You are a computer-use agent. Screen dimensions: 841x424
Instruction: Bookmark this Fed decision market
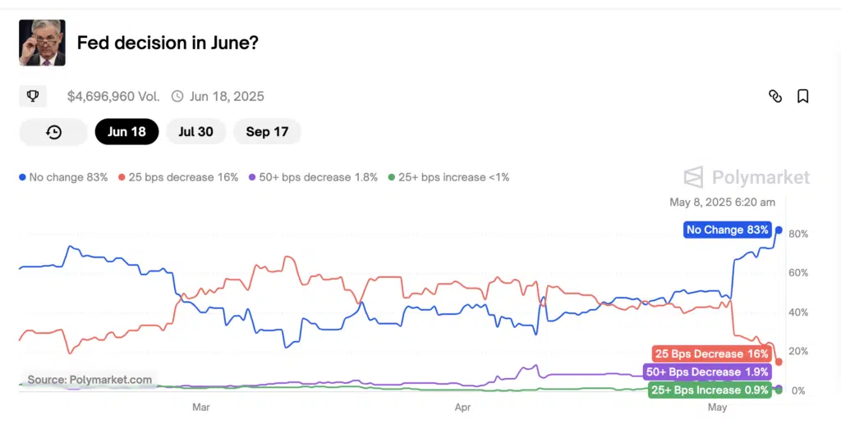coord(803,96)
